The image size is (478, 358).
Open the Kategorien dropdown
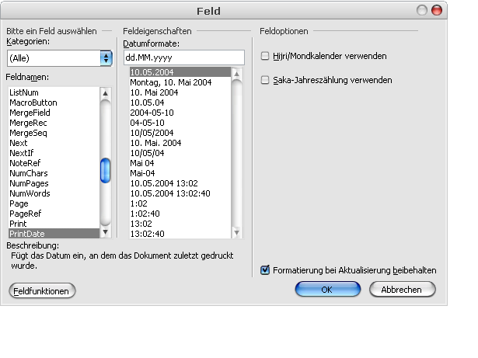click(60, 58)
